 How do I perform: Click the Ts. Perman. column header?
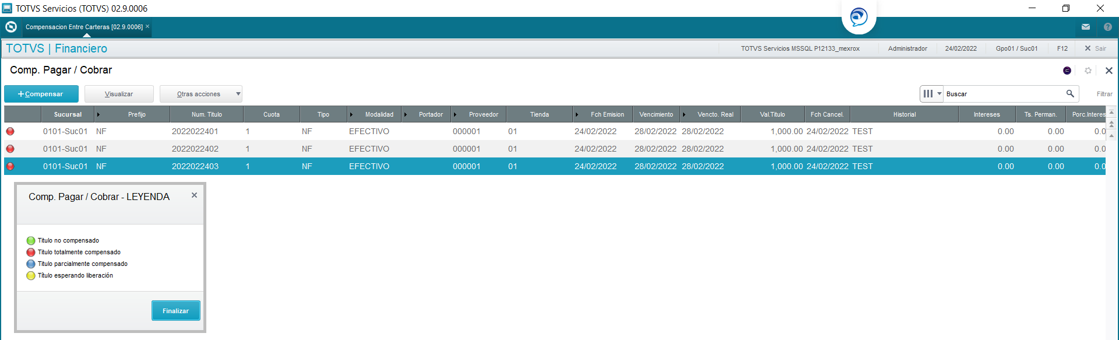click(1041, 114)
